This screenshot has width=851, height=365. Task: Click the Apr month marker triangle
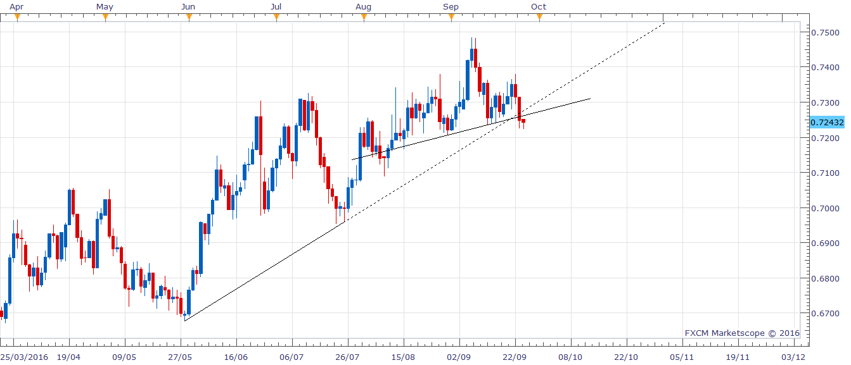click(x=17, y=18)
